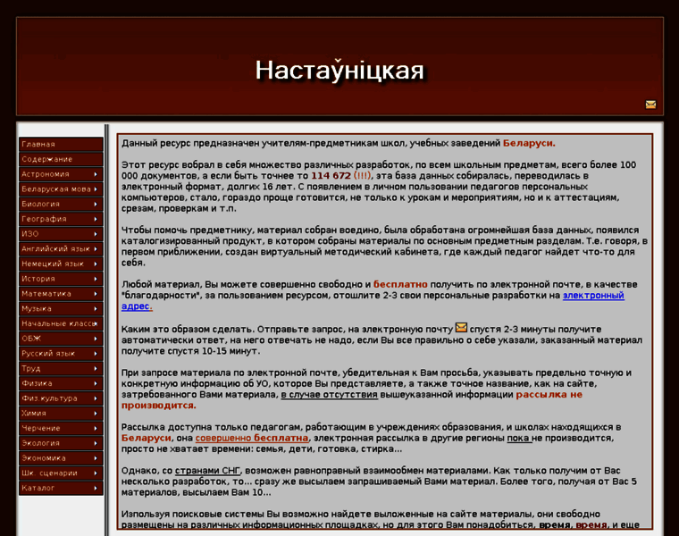Open the Химия menu item
Image resolution: width=679 pixels, height=536 pixels.
pos(61,413)
